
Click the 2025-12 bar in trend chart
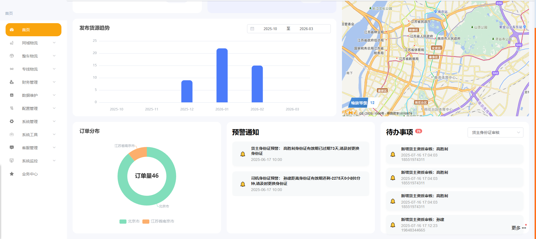[187, 91]
